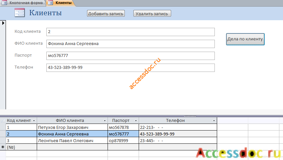This screenshot has height=160, width=283.
Task: Click cell Леонтьев Павел Олегович
Action: click(72, 140)
